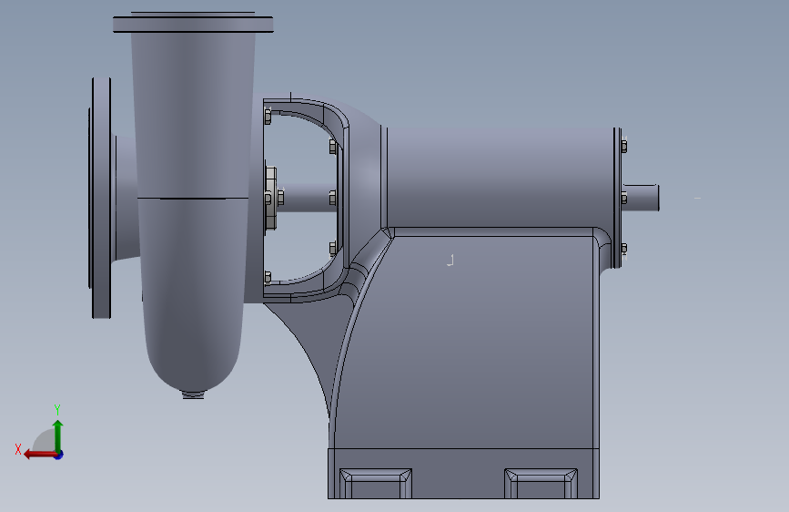This screenshot has width=789, height=512.
Task: Select the left foot recess in the base
Action: pyautogui.click(x=375, y=483)
